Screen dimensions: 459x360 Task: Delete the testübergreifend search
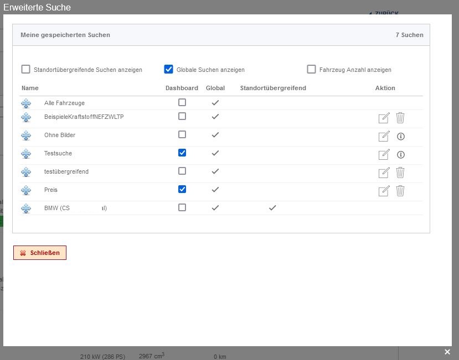tap(400, 173)
